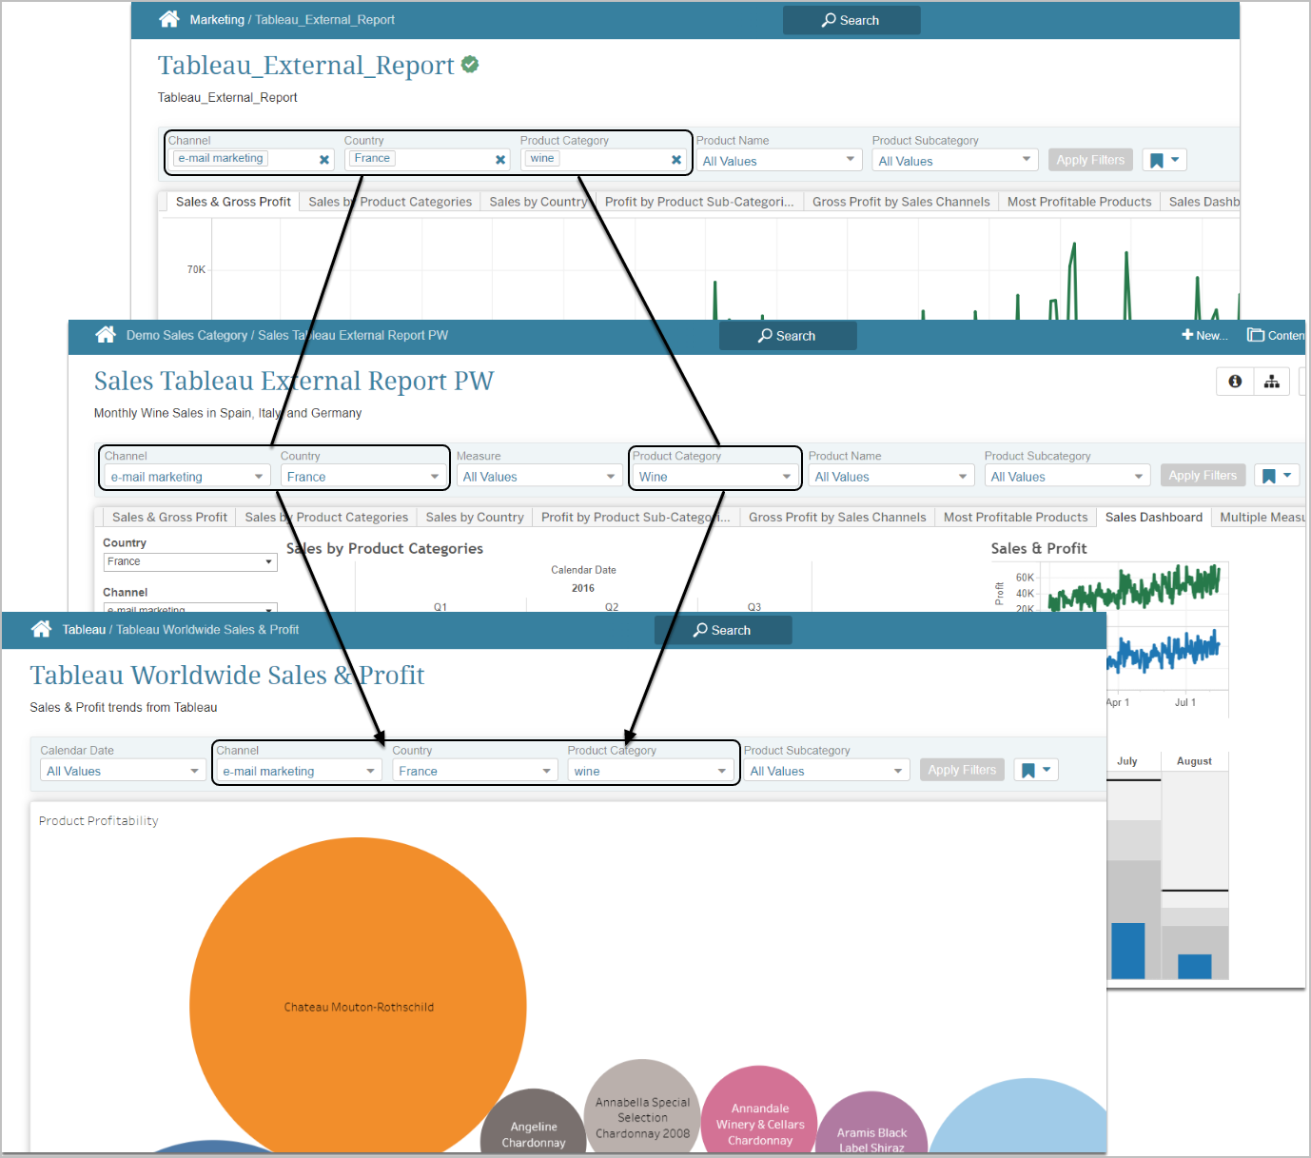Click the 'Tableau Worldwide Sales & Profit' page title
The width and height of the screenshot is (1311, 1158).
pyautogui.click(x=227, y=675)
